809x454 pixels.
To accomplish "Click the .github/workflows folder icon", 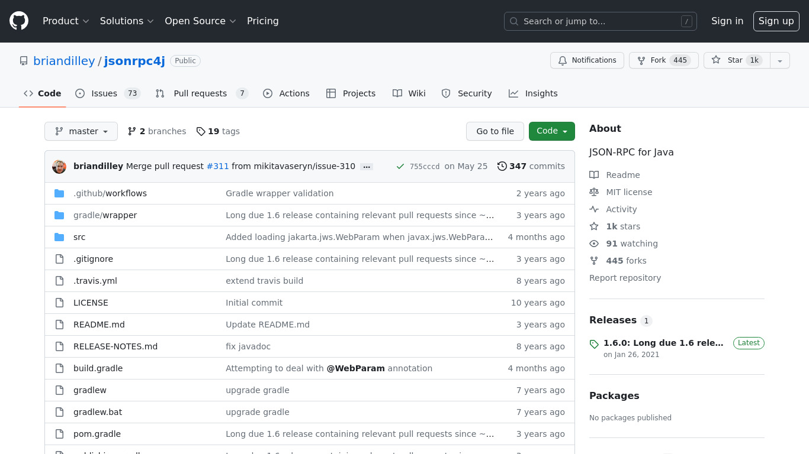I will (59, 193).
